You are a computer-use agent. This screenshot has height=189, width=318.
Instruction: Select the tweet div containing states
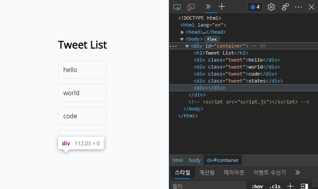238,81
